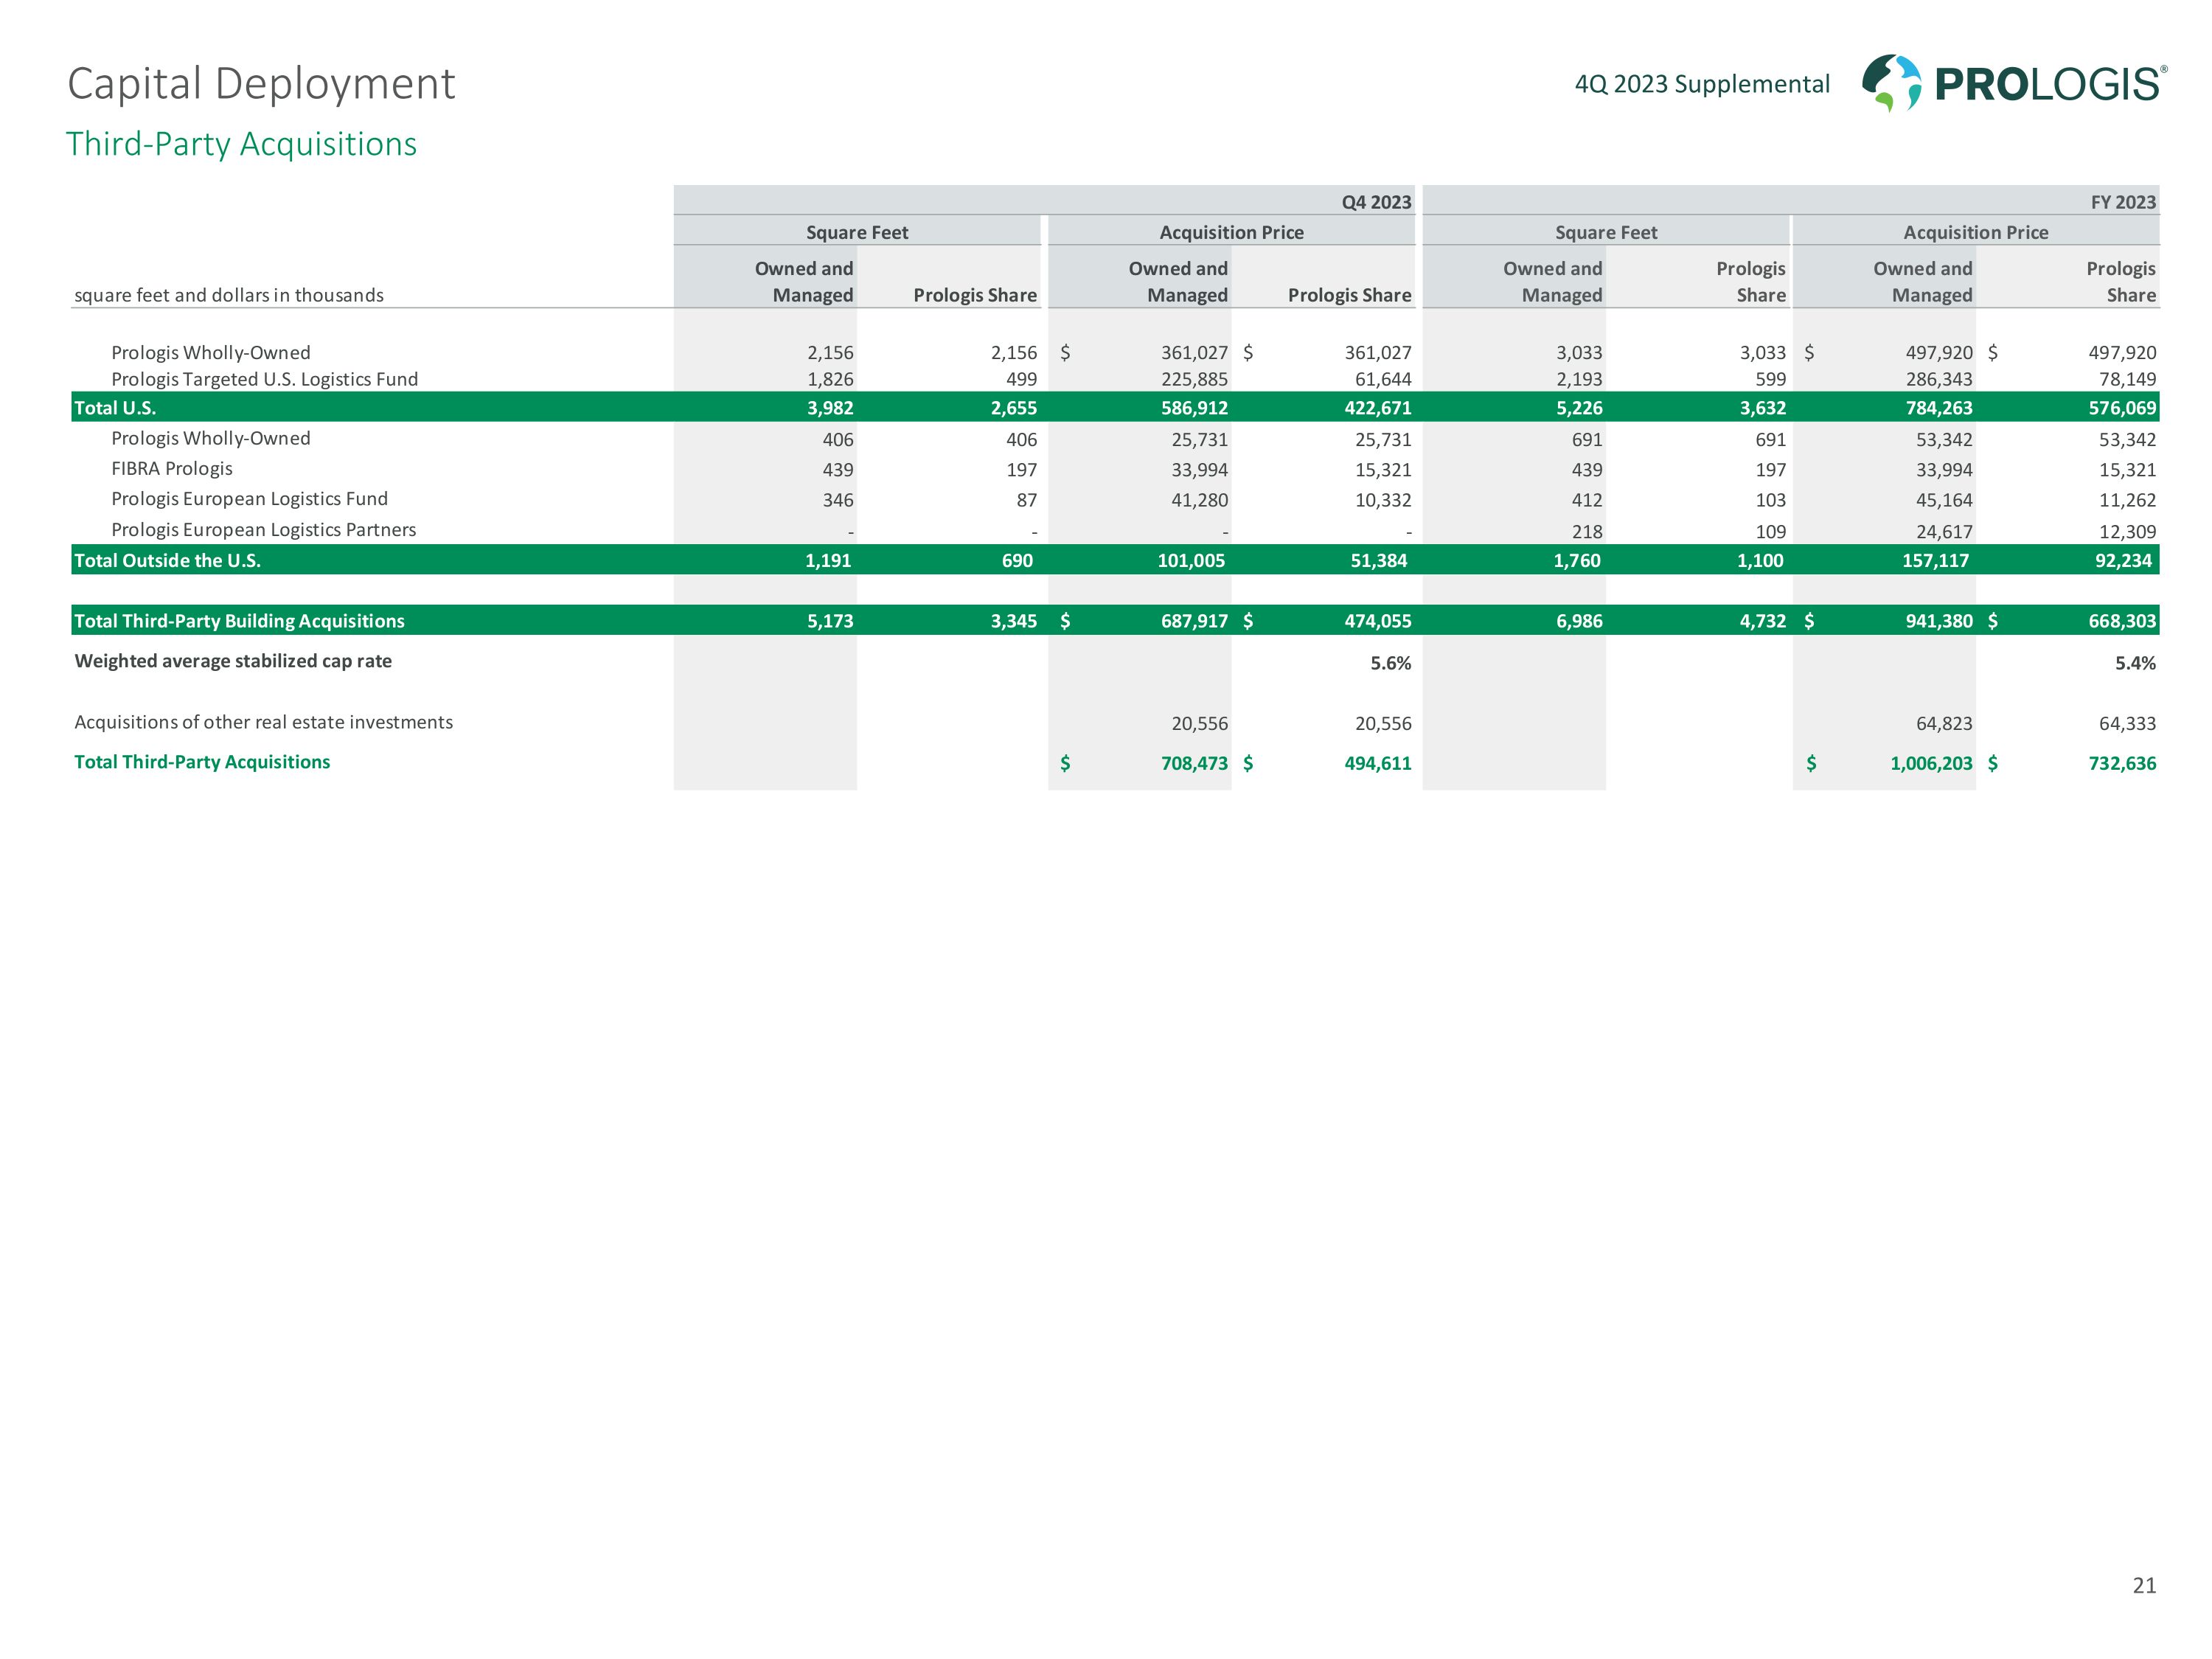Viewport: 2212px width, 1659px height.
Task: Click the 5.6% cap rate value
Action: click(1390, 663)
